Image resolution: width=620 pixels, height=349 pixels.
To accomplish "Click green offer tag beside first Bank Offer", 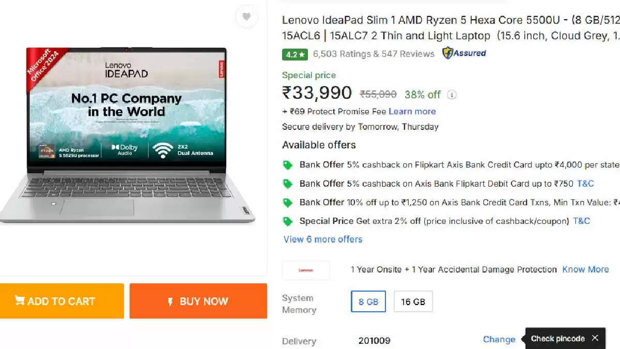I will pyautogui.click(x=288, y=164).
